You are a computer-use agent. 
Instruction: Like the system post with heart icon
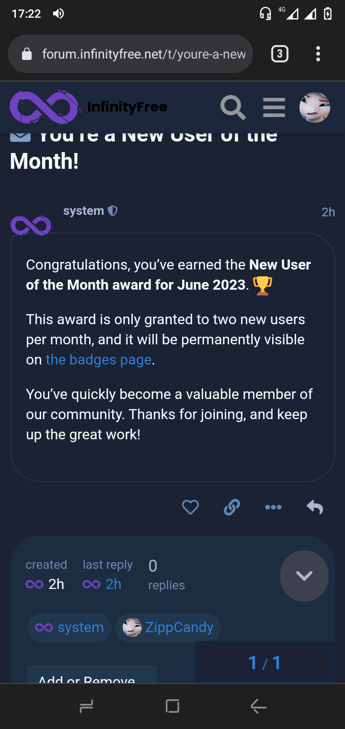(x=190, y=507)
